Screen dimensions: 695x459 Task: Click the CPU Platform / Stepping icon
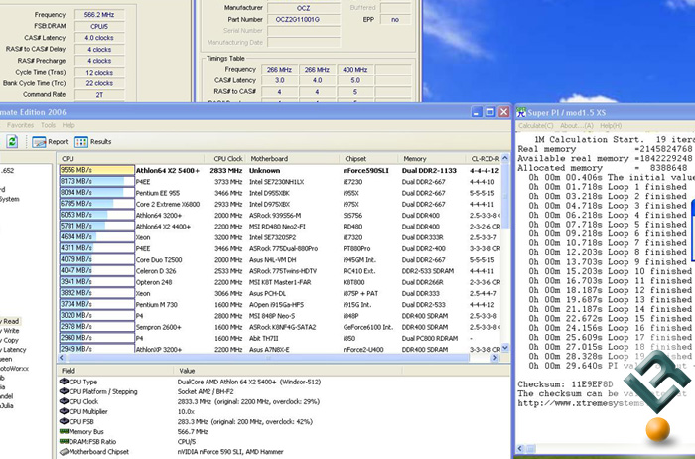tap(64, 391)
